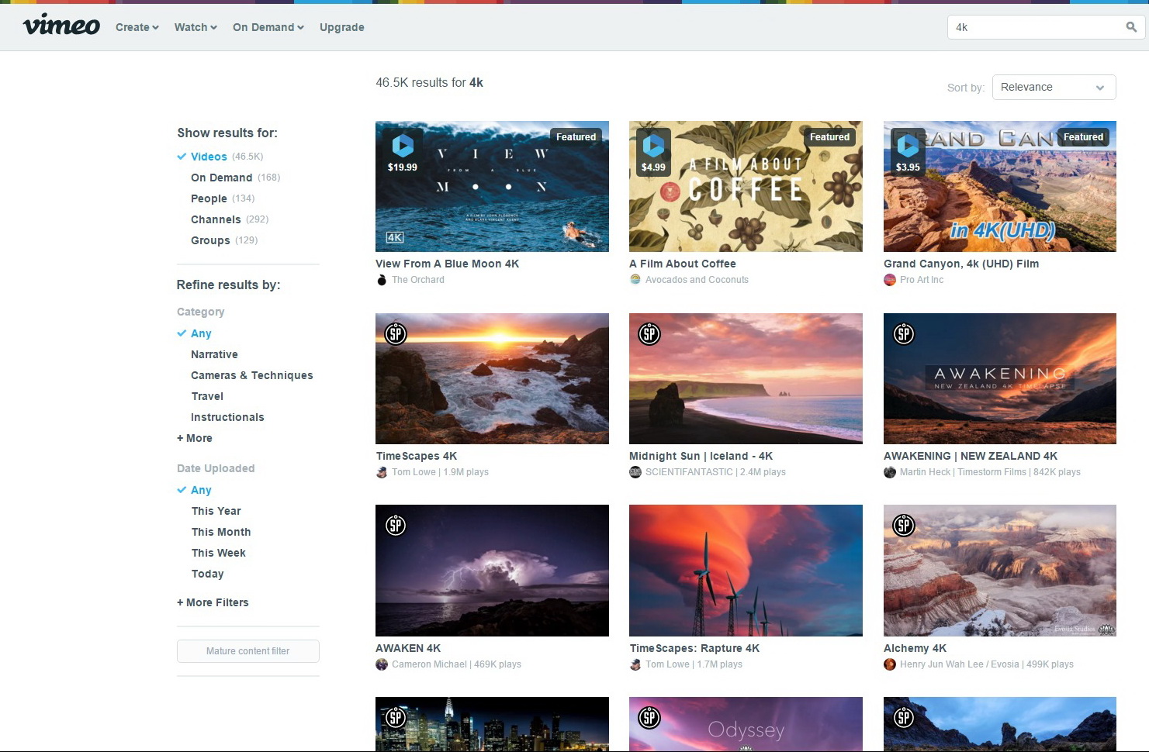This screenshot has width=1149, height=752.
Task: Click Tom Lowe avatar under TimeScapes 4K
Action: tap(382, 472)
